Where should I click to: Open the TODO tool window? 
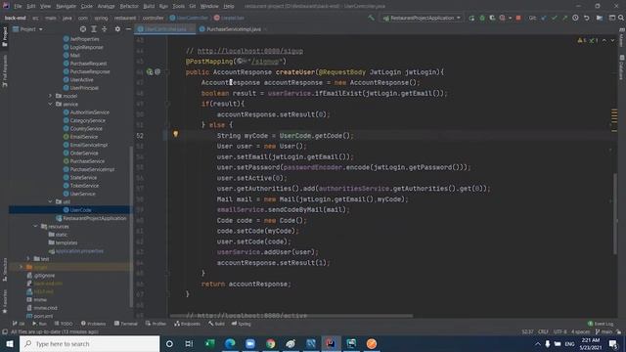64,324
